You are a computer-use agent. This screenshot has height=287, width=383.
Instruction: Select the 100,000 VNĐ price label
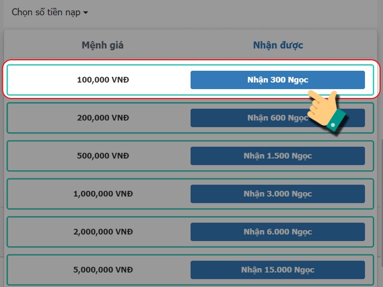tap(103, 80)
